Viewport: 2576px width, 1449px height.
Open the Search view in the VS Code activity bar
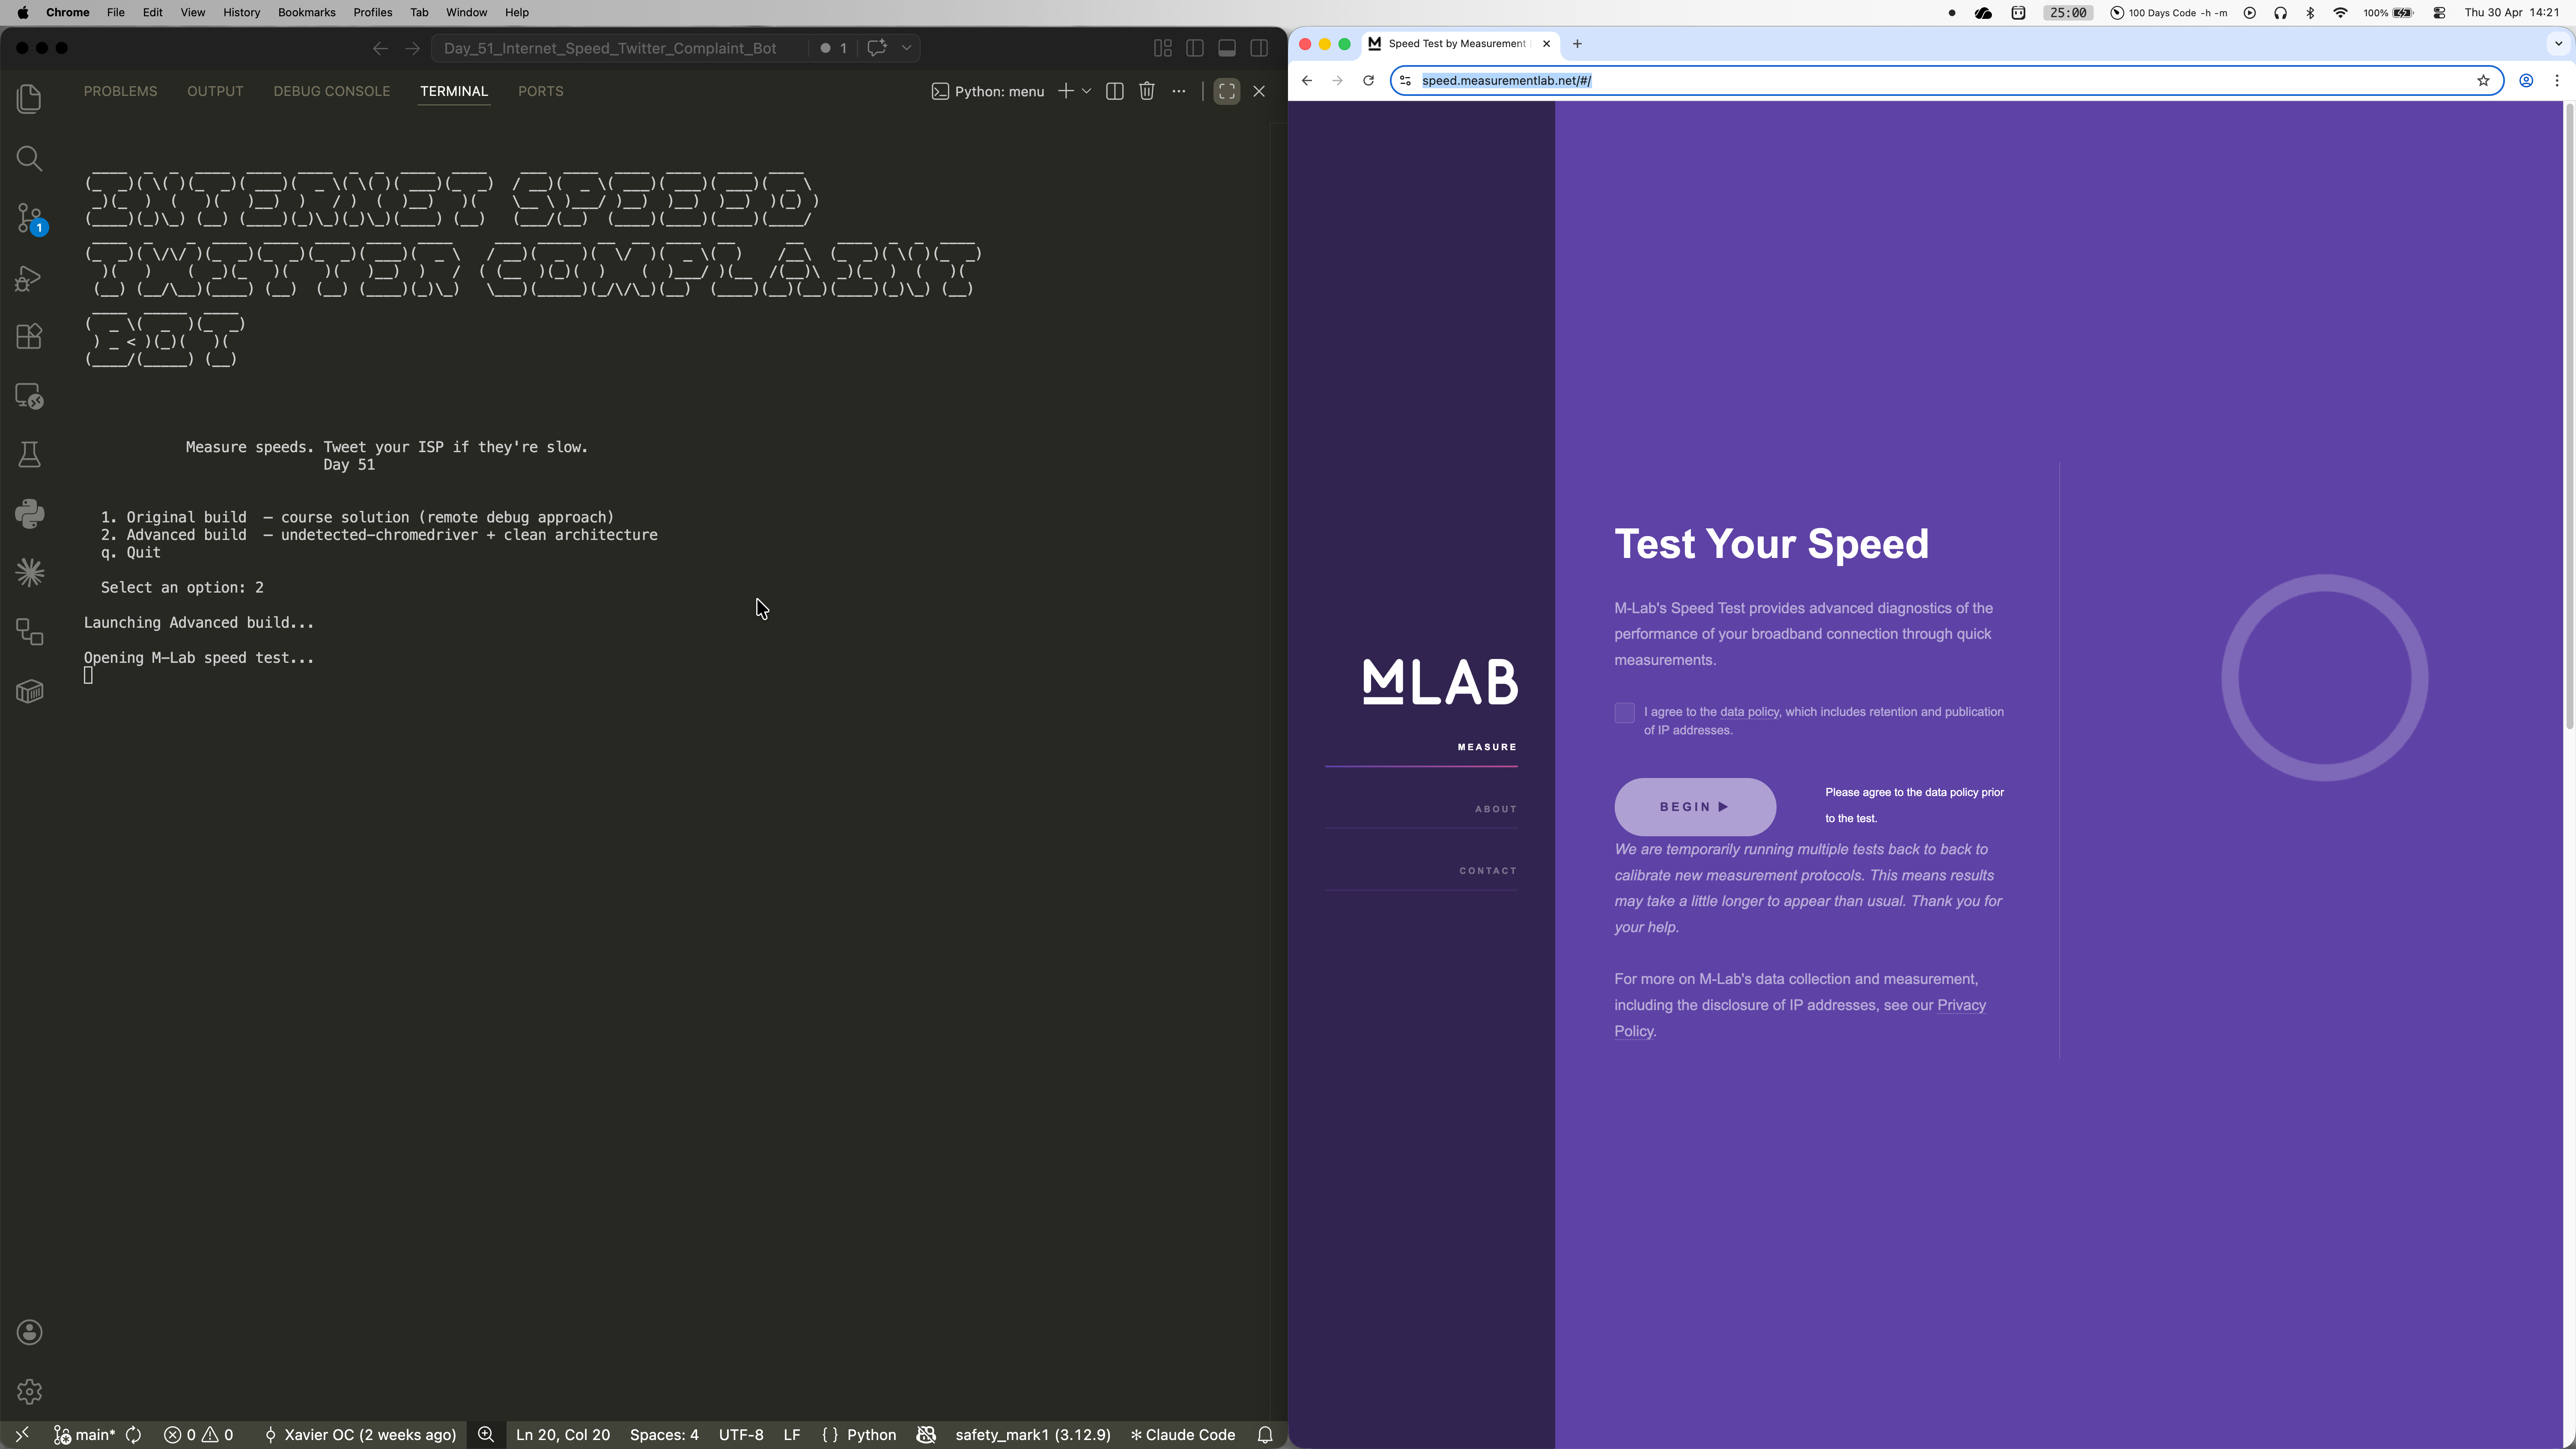pos(30,159)
